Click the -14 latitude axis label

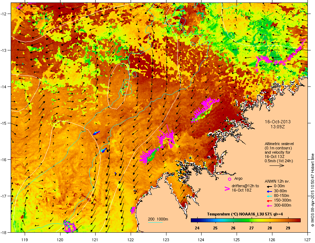click(x=4, y=86)
